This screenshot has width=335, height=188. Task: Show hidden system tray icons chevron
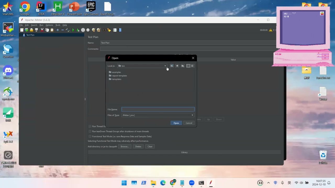[x=268, y=183]
